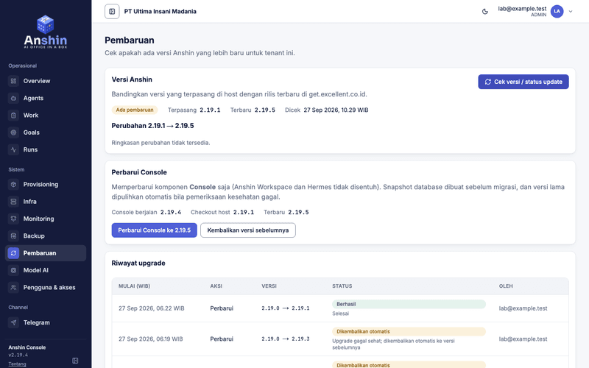The height and width of the screenshot is (368, 589).
Task: Click the Work clipboard icon
Action: 13,116
